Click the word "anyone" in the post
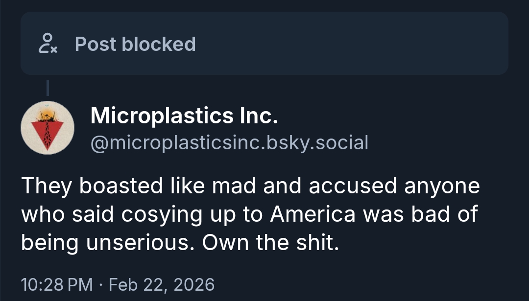Viewport: 529px width, 301px height. click(438, 186)
